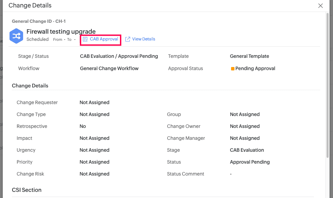Click the Firewall testing upgrade title
Screen dimensions: 333x198
coord(61,32)
